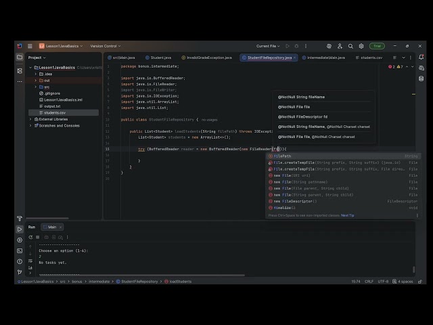The width and height of the screenshot is (433, 325).
Task: Choose new File(String pathname) suggestion
Action: point(343,182)
